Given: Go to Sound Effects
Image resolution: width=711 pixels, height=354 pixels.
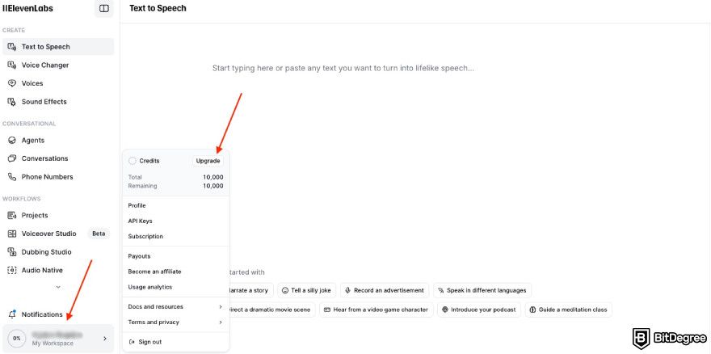Looking at the screenshot, I should 44,102.
